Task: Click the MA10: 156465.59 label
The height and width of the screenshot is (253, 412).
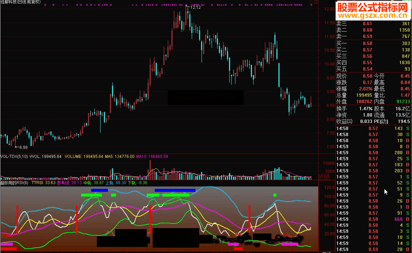Action: tap(152, 156)
